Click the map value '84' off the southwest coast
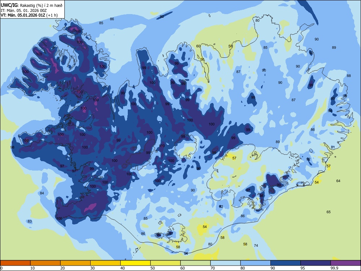 [42, 193]
